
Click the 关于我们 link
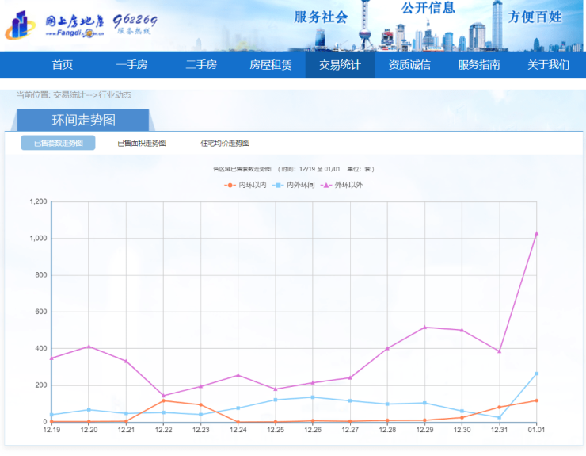point(548,65)
